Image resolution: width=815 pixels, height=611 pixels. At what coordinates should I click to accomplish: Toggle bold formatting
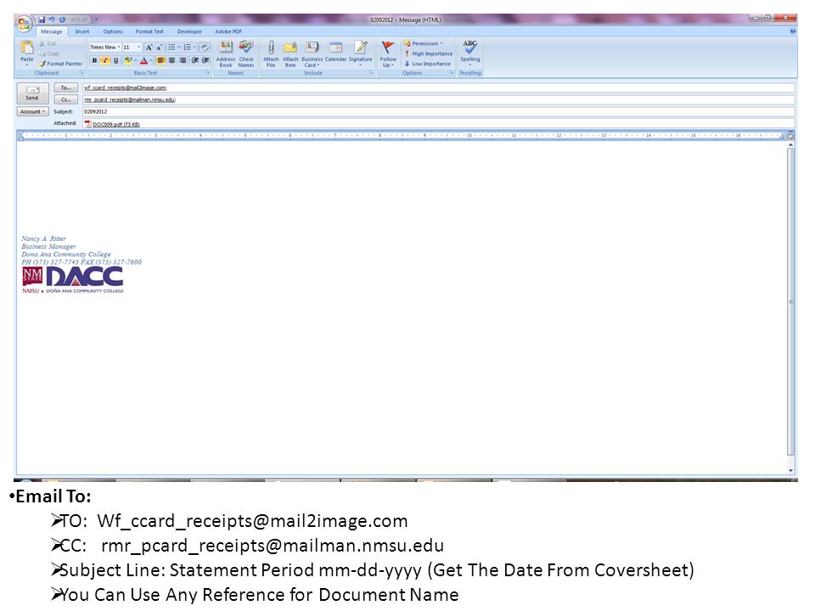pyautogui.click(x=94, y=61)
